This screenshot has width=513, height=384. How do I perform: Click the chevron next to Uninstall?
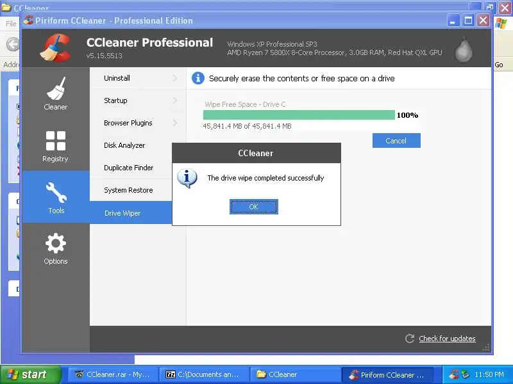click(x=174, y=78)
